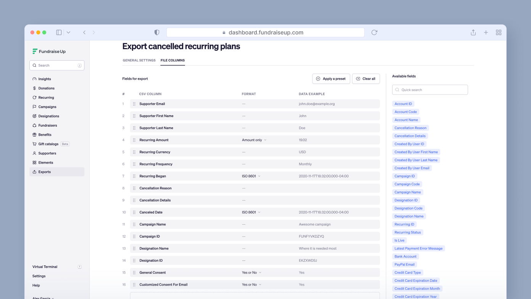Image resolution: width=531 pixels, height=299 pixels.
Task: Select the File Columns tab
Action: pos(172,60)
